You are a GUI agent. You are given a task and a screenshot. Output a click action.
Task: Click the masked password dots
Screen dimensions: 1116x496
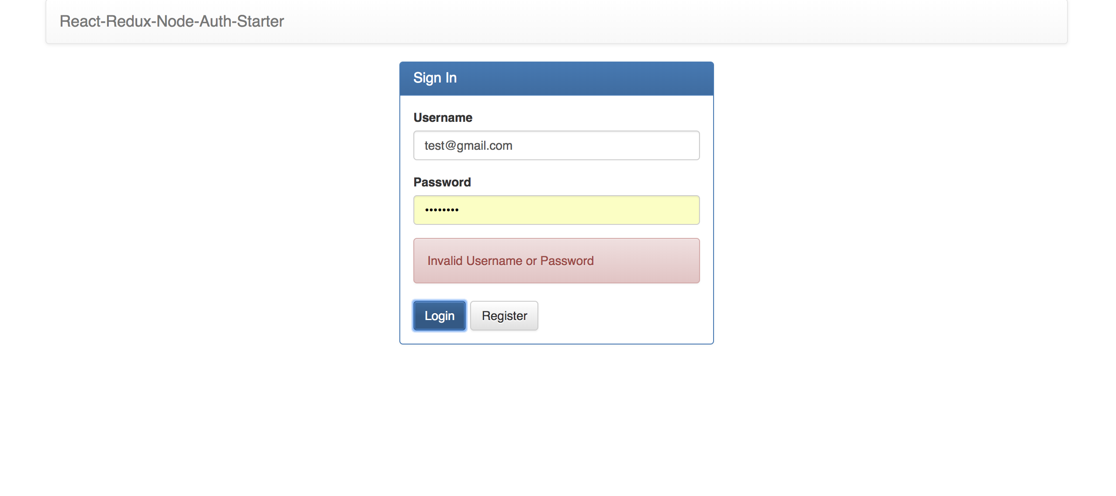(441, 210)
